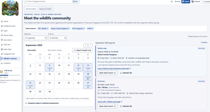Image resolution: width=210 pixels, height=112 pixels.
Task: Go to next month arrow
Action: tap(90, 45)
